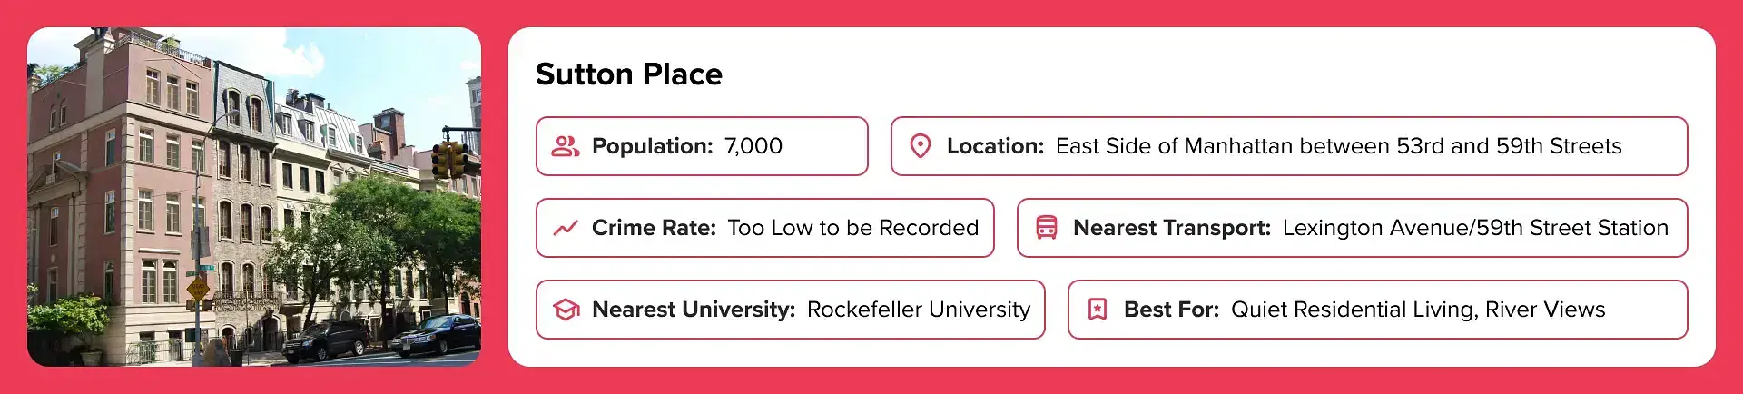The image size is (1743, 394).
Task: Select the Crime Rate info box
Action: point(765,228)
